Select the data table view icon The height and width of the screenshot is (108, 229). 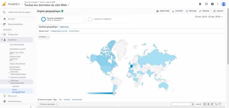coord(205,104)
